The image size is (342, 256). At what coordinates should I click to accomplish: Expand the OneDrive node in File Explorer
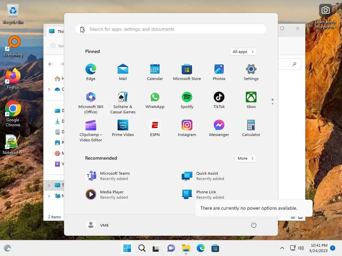pyautogui.click(x=49, y=89)
